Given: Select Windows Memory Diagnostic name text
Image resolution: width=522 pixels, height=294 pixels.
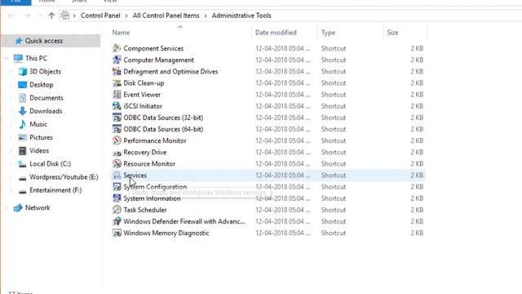Looking at the screenshot, I should [166, 233].
